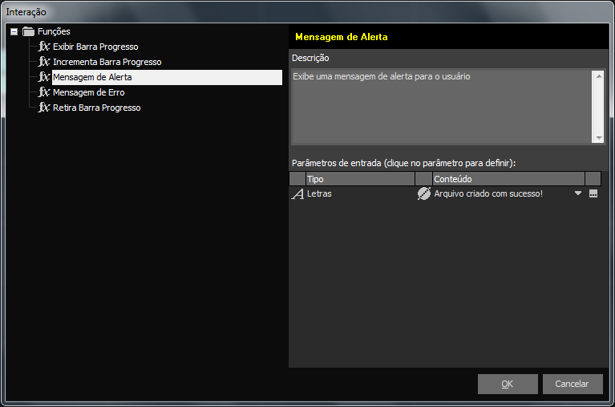Click the fx icon beside Mensagem de Alerta
Image resolution: width=615 pixels, height=407 pixels.
[44, 77]
